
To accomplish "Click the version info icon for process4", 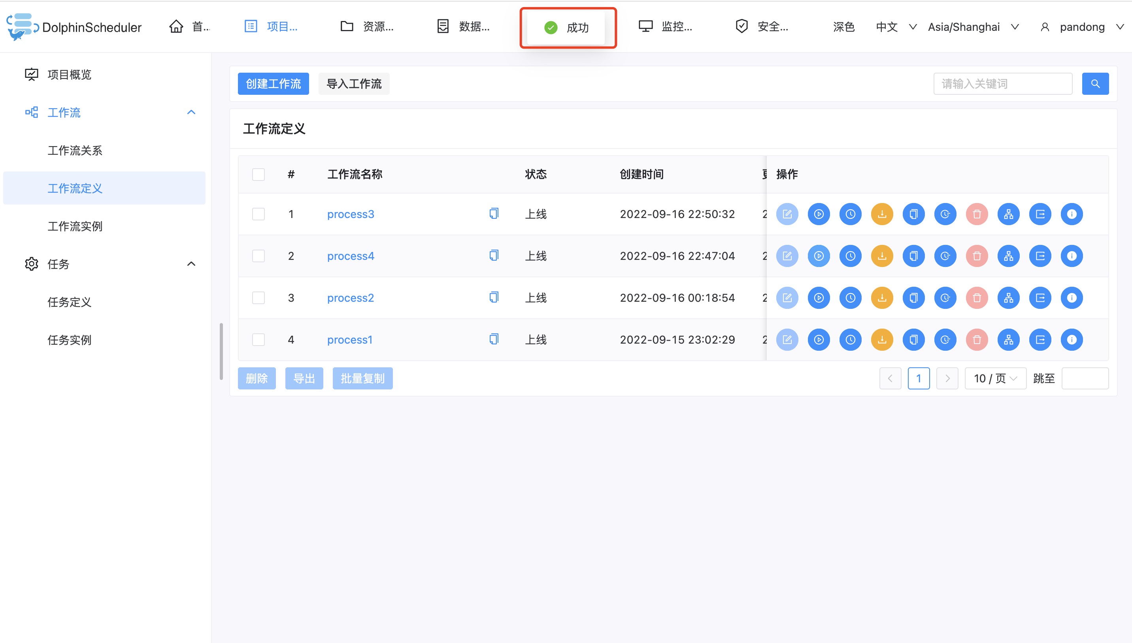I will tap(1072, 256).
